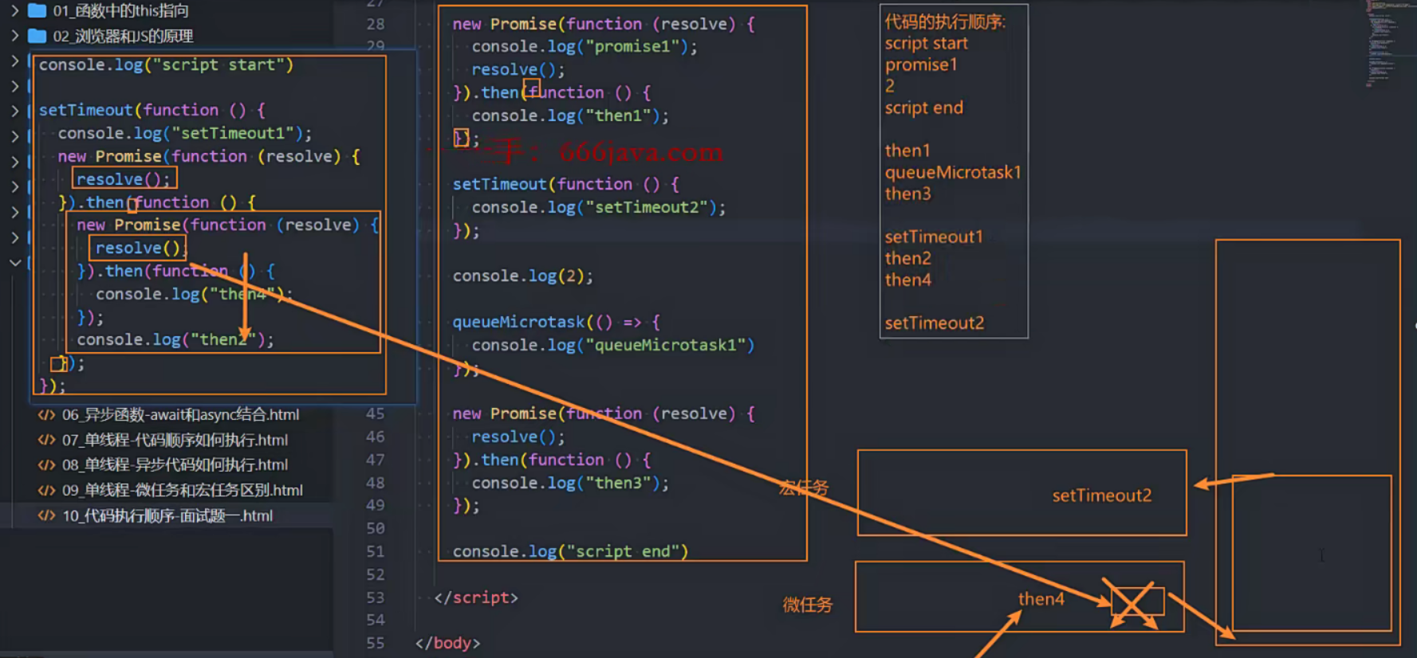Viewport: 1417px width, 658px height.
Task: Collapse the downward chevron of the open explorer folder
Action: click(14, 262)
